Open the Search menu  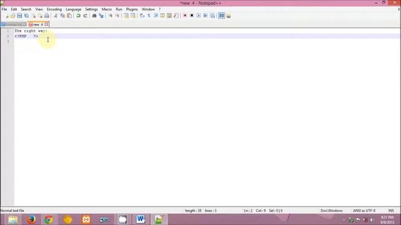(26, 9)
